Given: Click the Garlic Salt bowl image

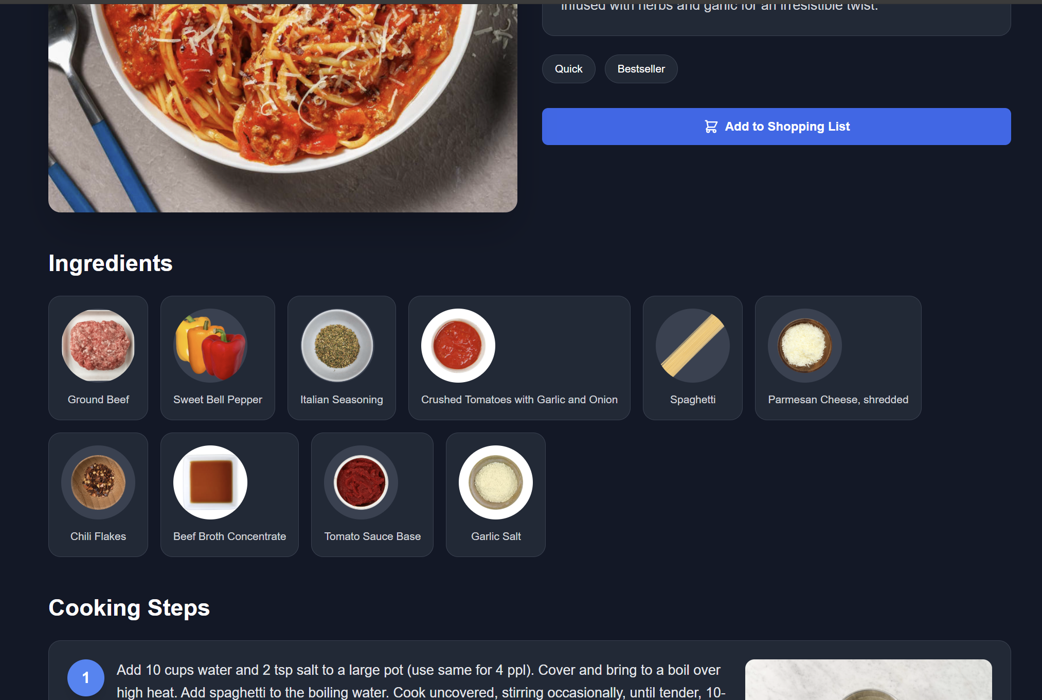Looking at the screenshot, I should pyautogui.click(x=496, y=482).
